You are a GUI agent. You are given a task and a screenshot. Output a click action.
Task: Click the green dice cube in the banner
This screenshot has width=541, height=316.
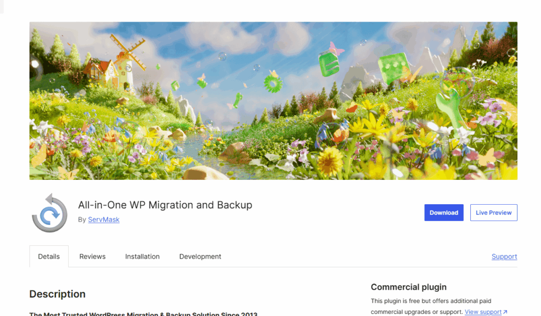(x=393, y=68)
